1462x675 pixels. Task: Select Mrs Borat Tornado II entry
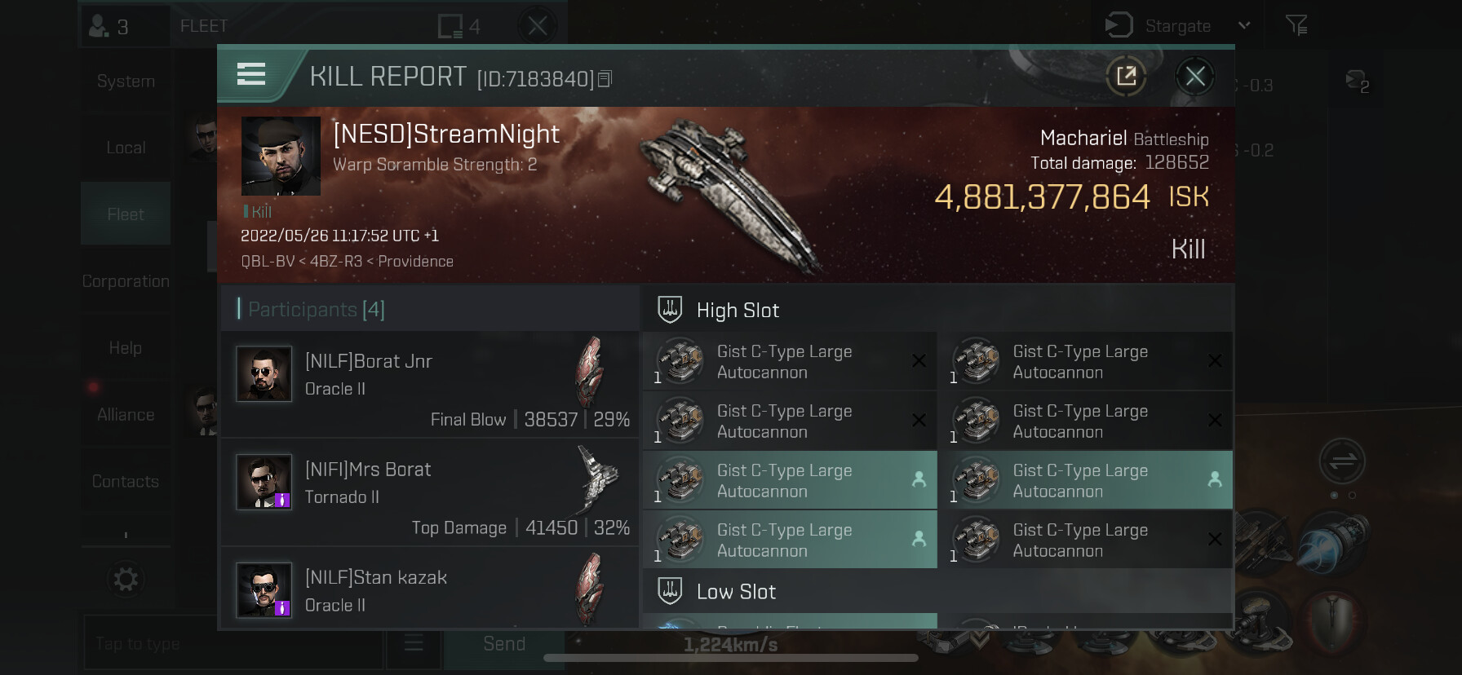430,492
